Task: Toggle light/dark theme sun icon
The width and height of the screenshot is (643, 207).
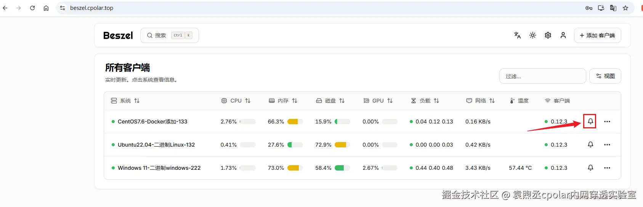Action: click(x=532, y=35)
